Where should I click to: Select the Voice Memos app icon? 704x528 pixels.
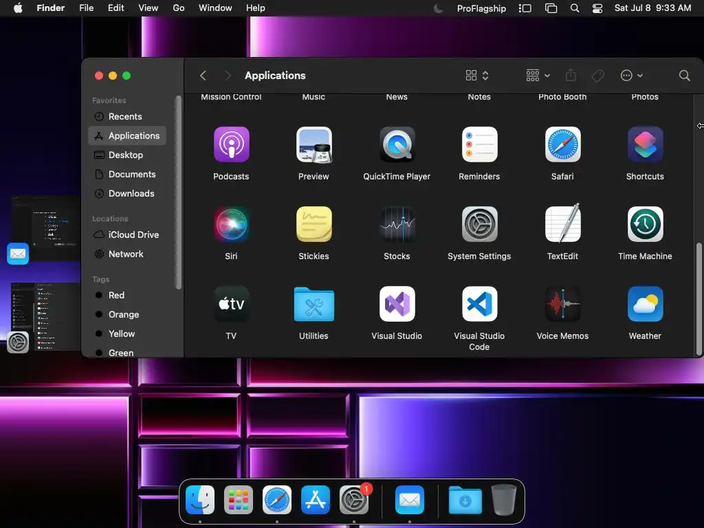click(x=562, y=304)
